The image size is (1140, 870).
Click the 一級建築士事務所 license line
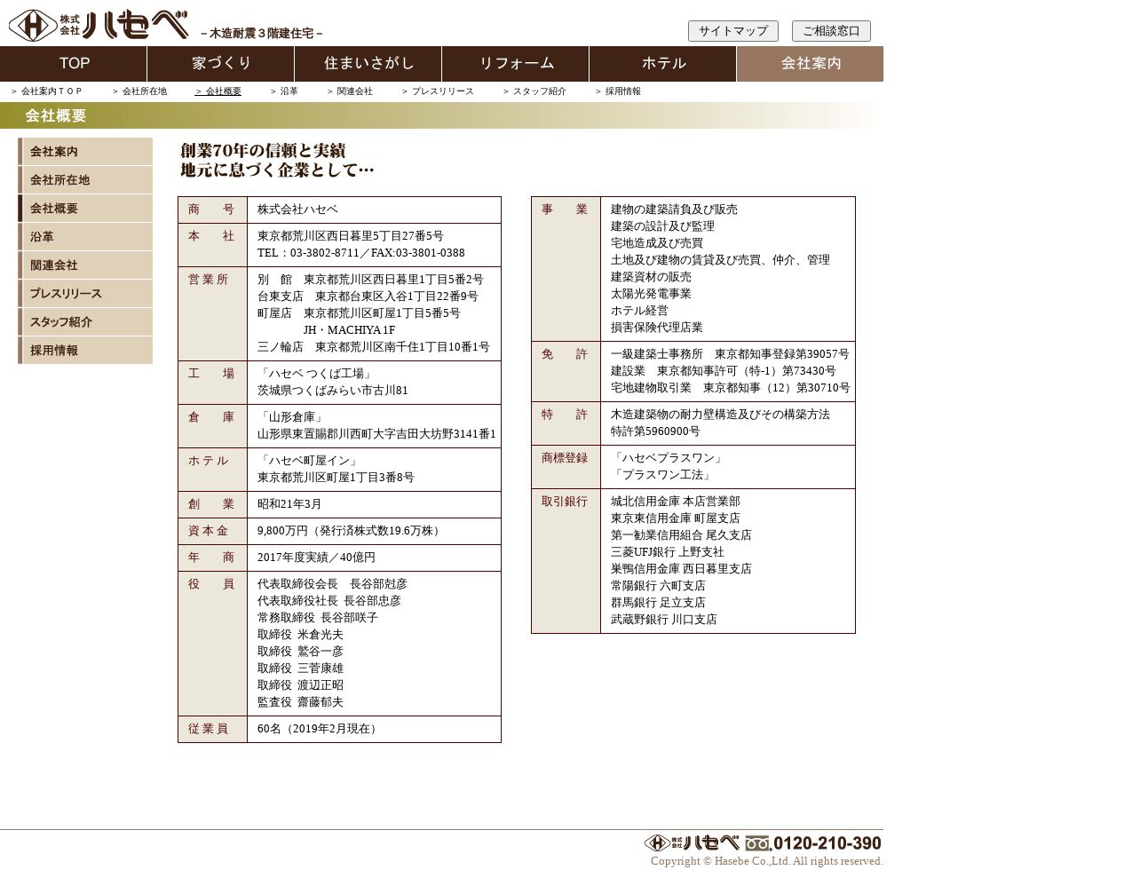click(x=730, y=354)
